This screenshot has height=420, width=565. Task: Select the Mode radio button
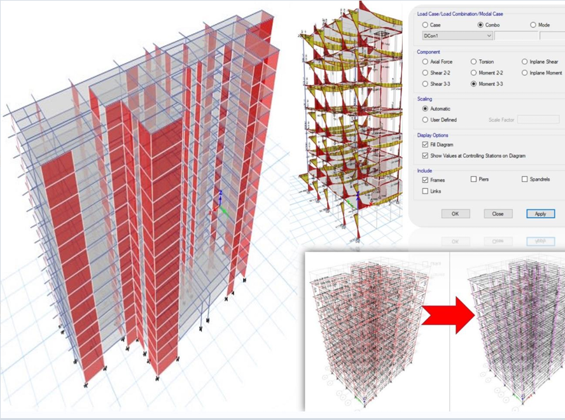(x=533, y=25)
